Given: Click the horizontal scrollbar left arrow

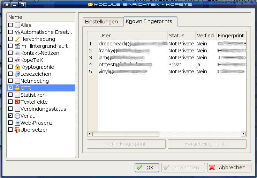Looking at the screenshot, I should pos(90,134).
